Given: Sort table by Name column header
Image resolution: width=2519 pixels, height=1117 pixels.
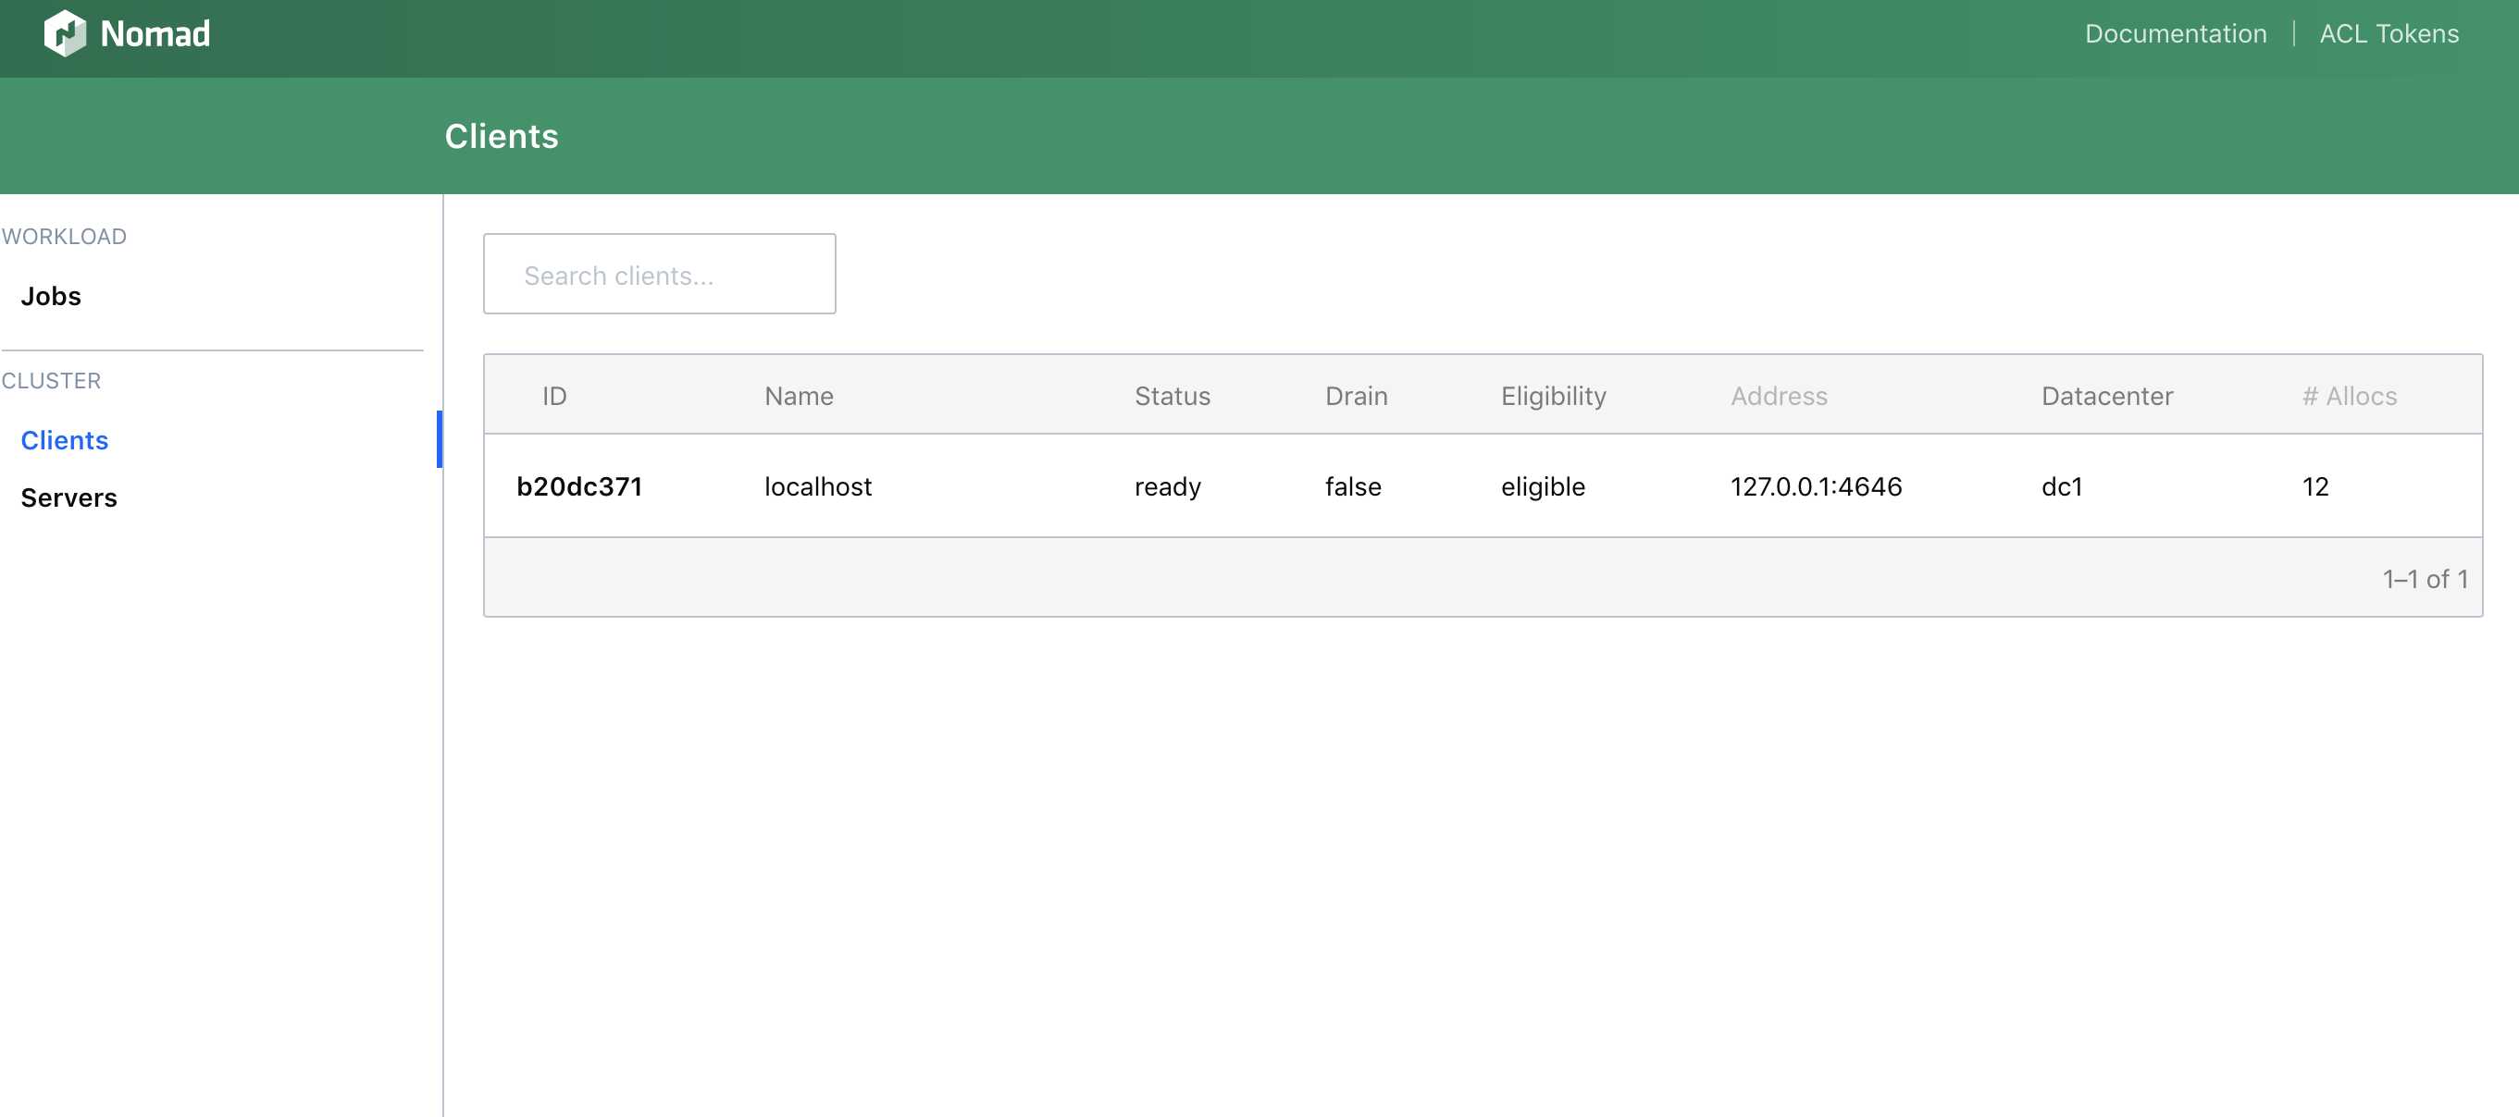Looking at the screenshot, I should point(799,396).
